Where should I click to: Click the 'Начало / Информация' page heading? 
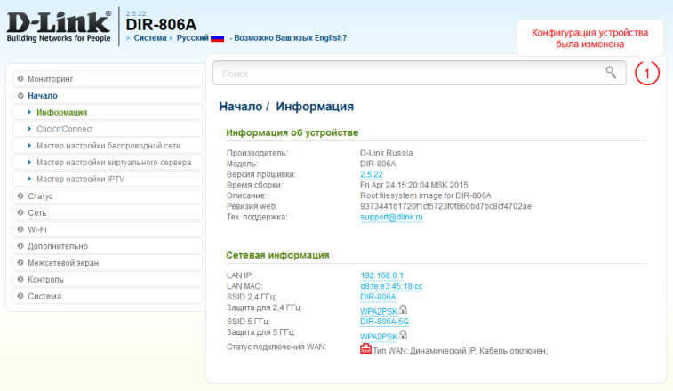286,107
